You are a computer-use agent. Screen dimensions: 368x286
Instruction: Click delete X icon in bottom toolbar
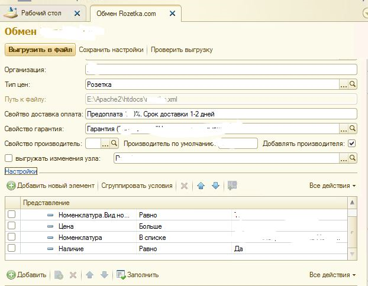pos(73,275)
